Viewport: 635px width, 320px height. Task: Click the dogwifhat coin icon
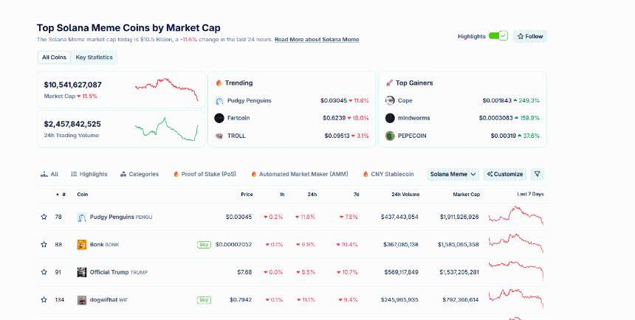[82, 300]
